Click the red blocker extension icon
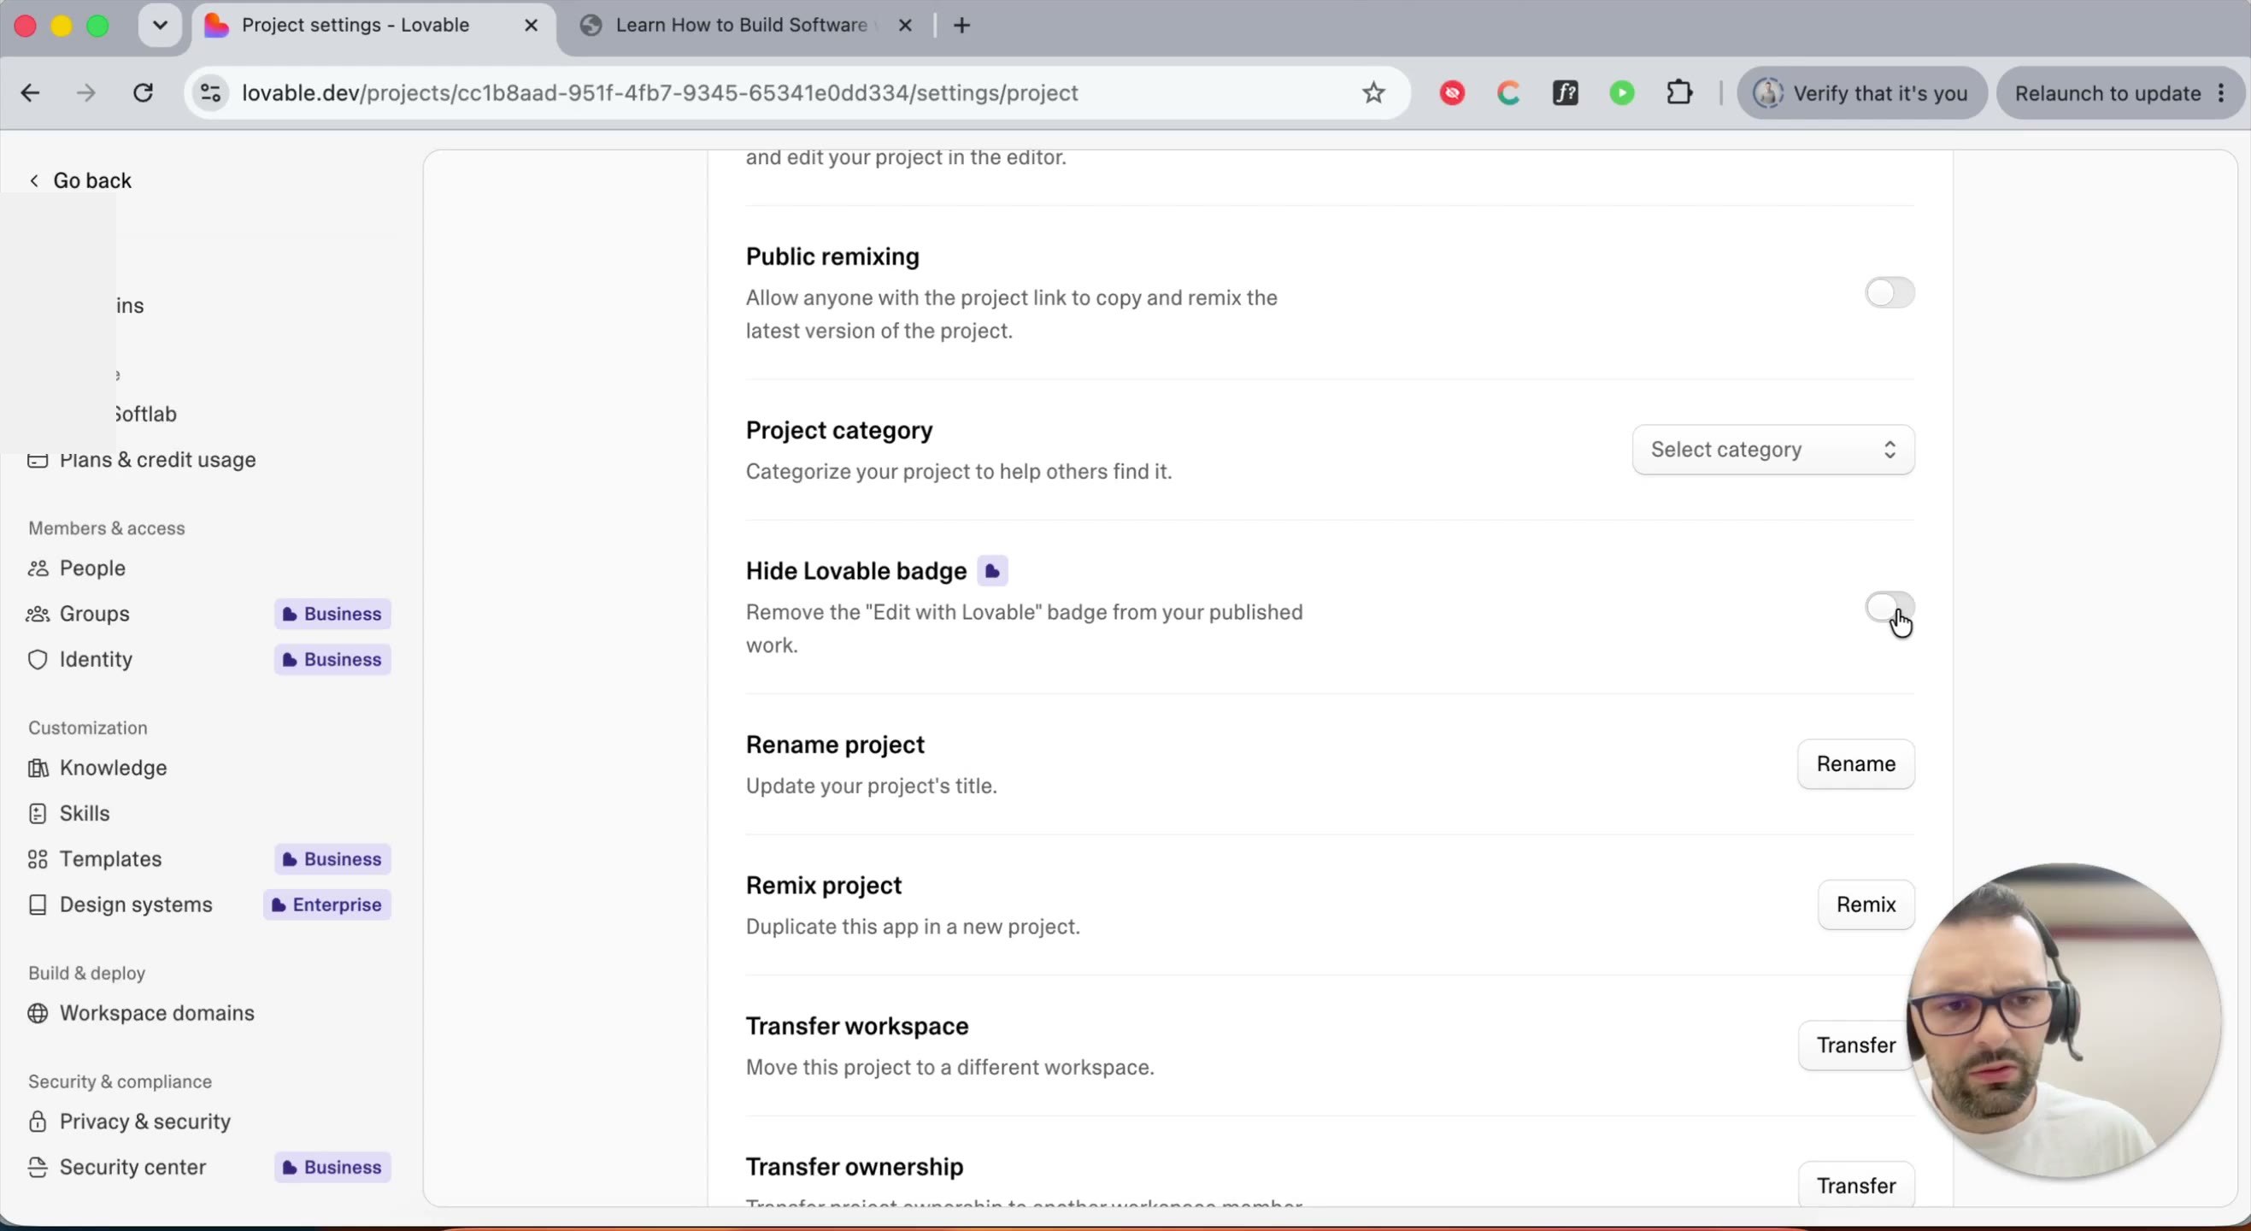2251x1231 pixels. point(1452,92)
